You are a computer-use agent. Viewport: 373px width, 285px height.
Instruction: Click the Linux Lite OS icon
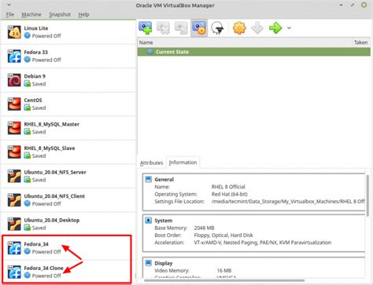pos(14,32)
